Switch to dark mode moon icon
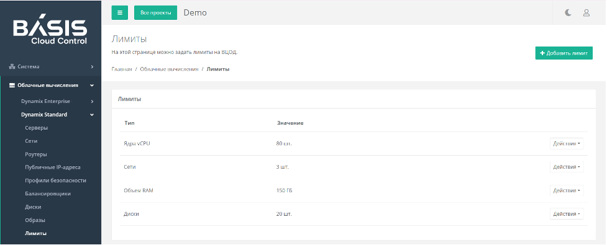 tap(568, 13)
